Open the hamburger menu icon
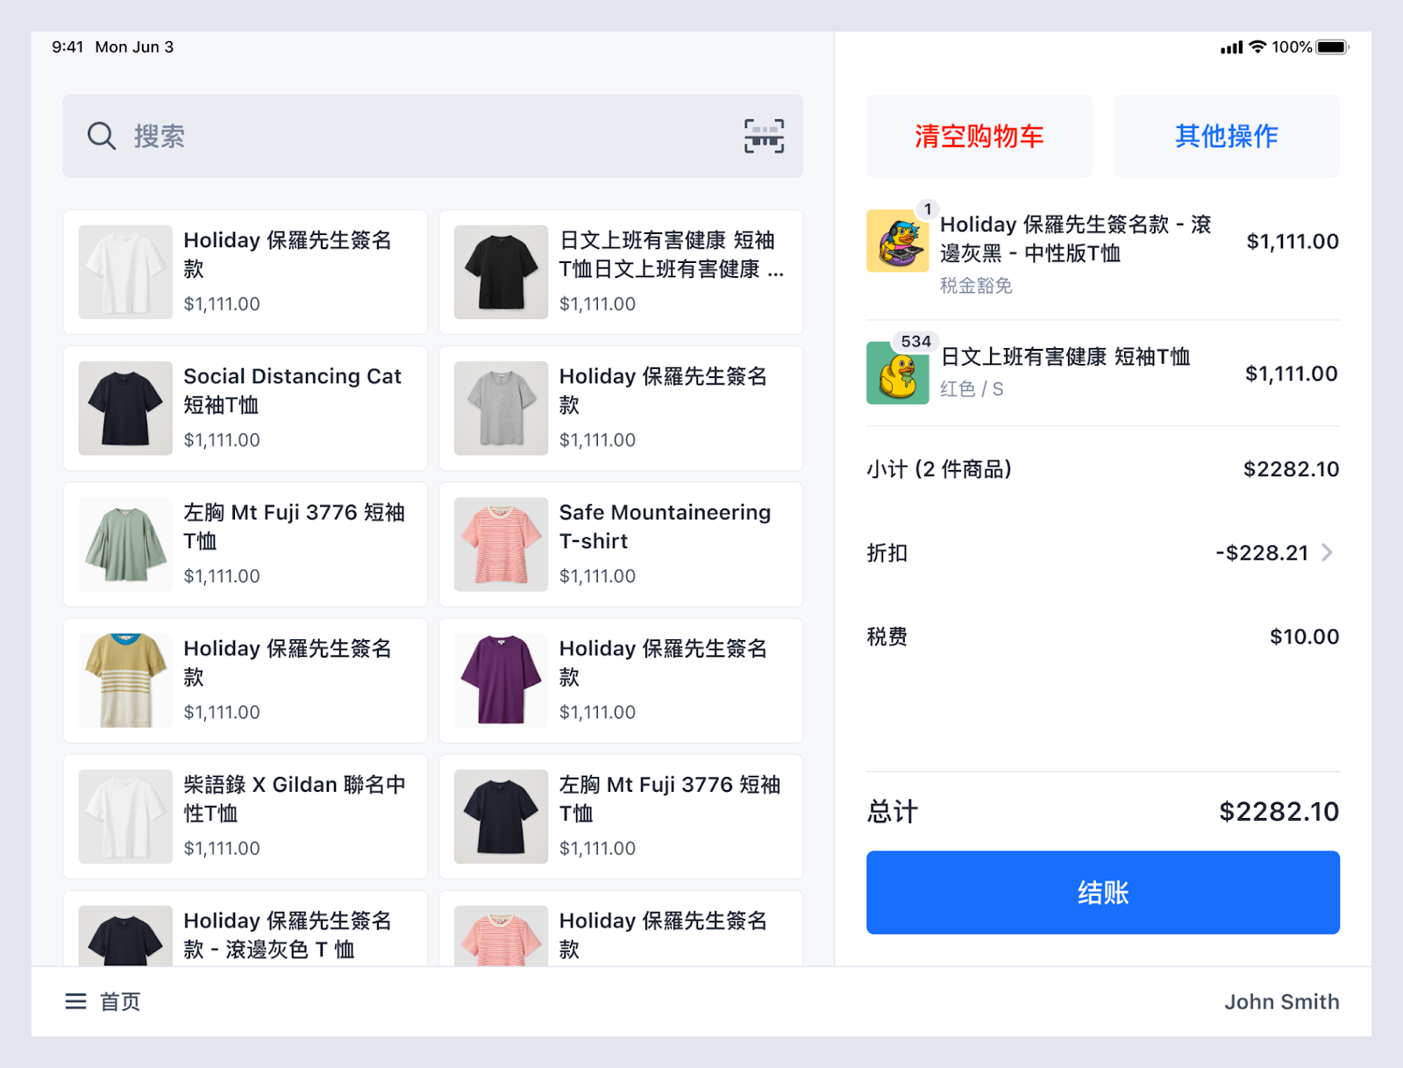This screenshot has width=1403, height=1068. pos(76,1001)
